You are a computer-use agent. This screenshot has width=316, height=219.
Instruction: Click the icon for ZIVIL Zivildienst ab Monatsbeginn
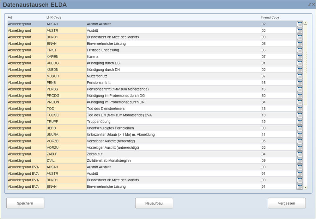point(300,160)
